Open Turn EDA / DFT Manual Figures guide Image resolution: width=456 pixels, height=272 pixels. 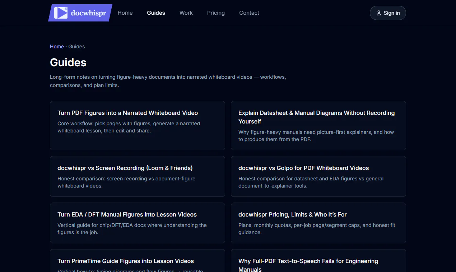pos(138,223)
